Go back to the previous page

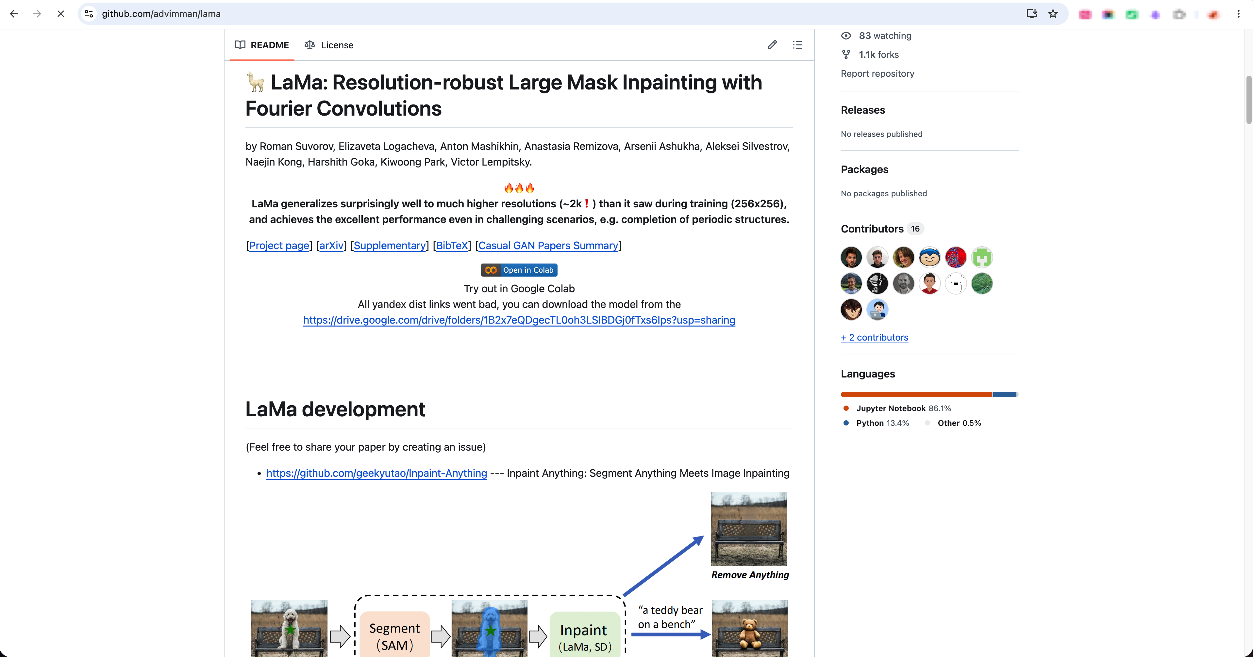[14, 14]
